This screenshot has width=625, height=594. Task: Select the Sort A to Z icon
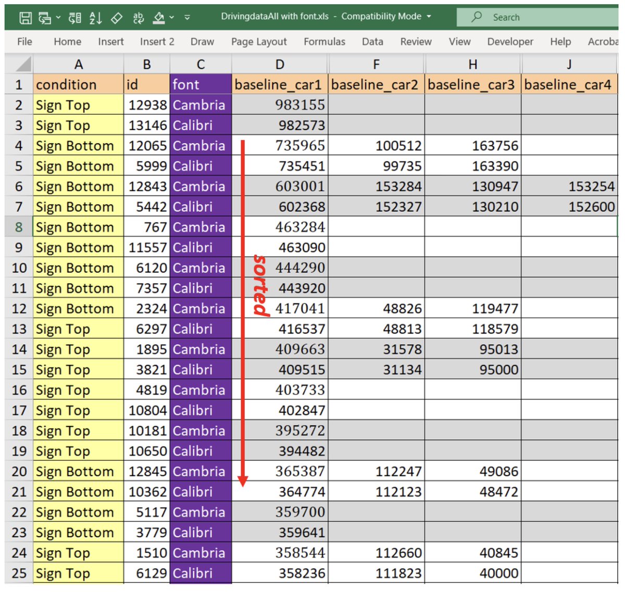[95, 17]
